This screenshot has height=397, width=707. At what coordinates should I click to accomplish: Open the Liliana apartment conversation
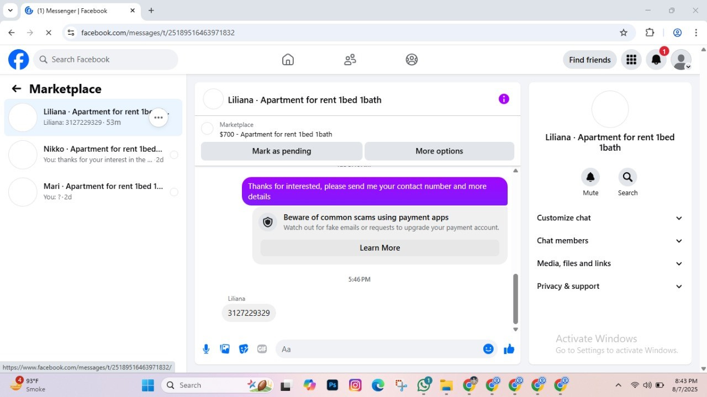pyautogui.click(x=93, y=117)
